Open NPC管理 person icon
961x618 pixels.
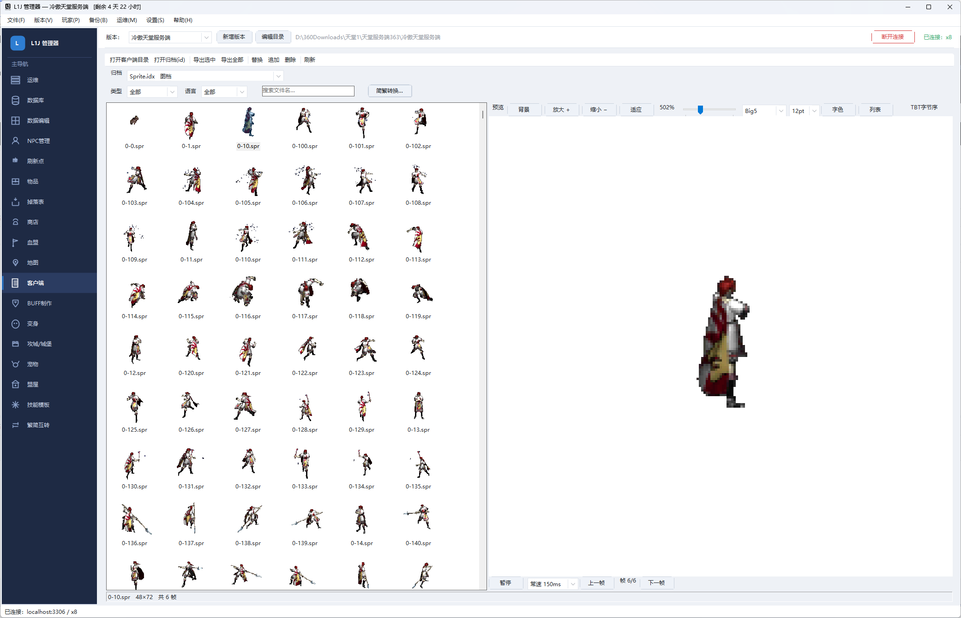(x=15, y=141)
